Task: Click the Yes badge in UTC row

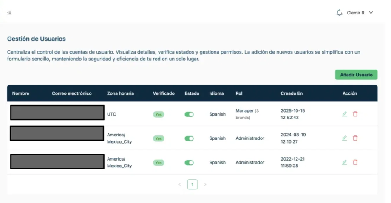Action: (159, 114)
